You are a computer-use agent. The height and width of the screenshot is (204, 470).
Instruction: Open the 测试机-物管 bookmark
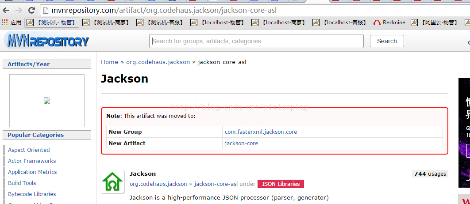53,23
